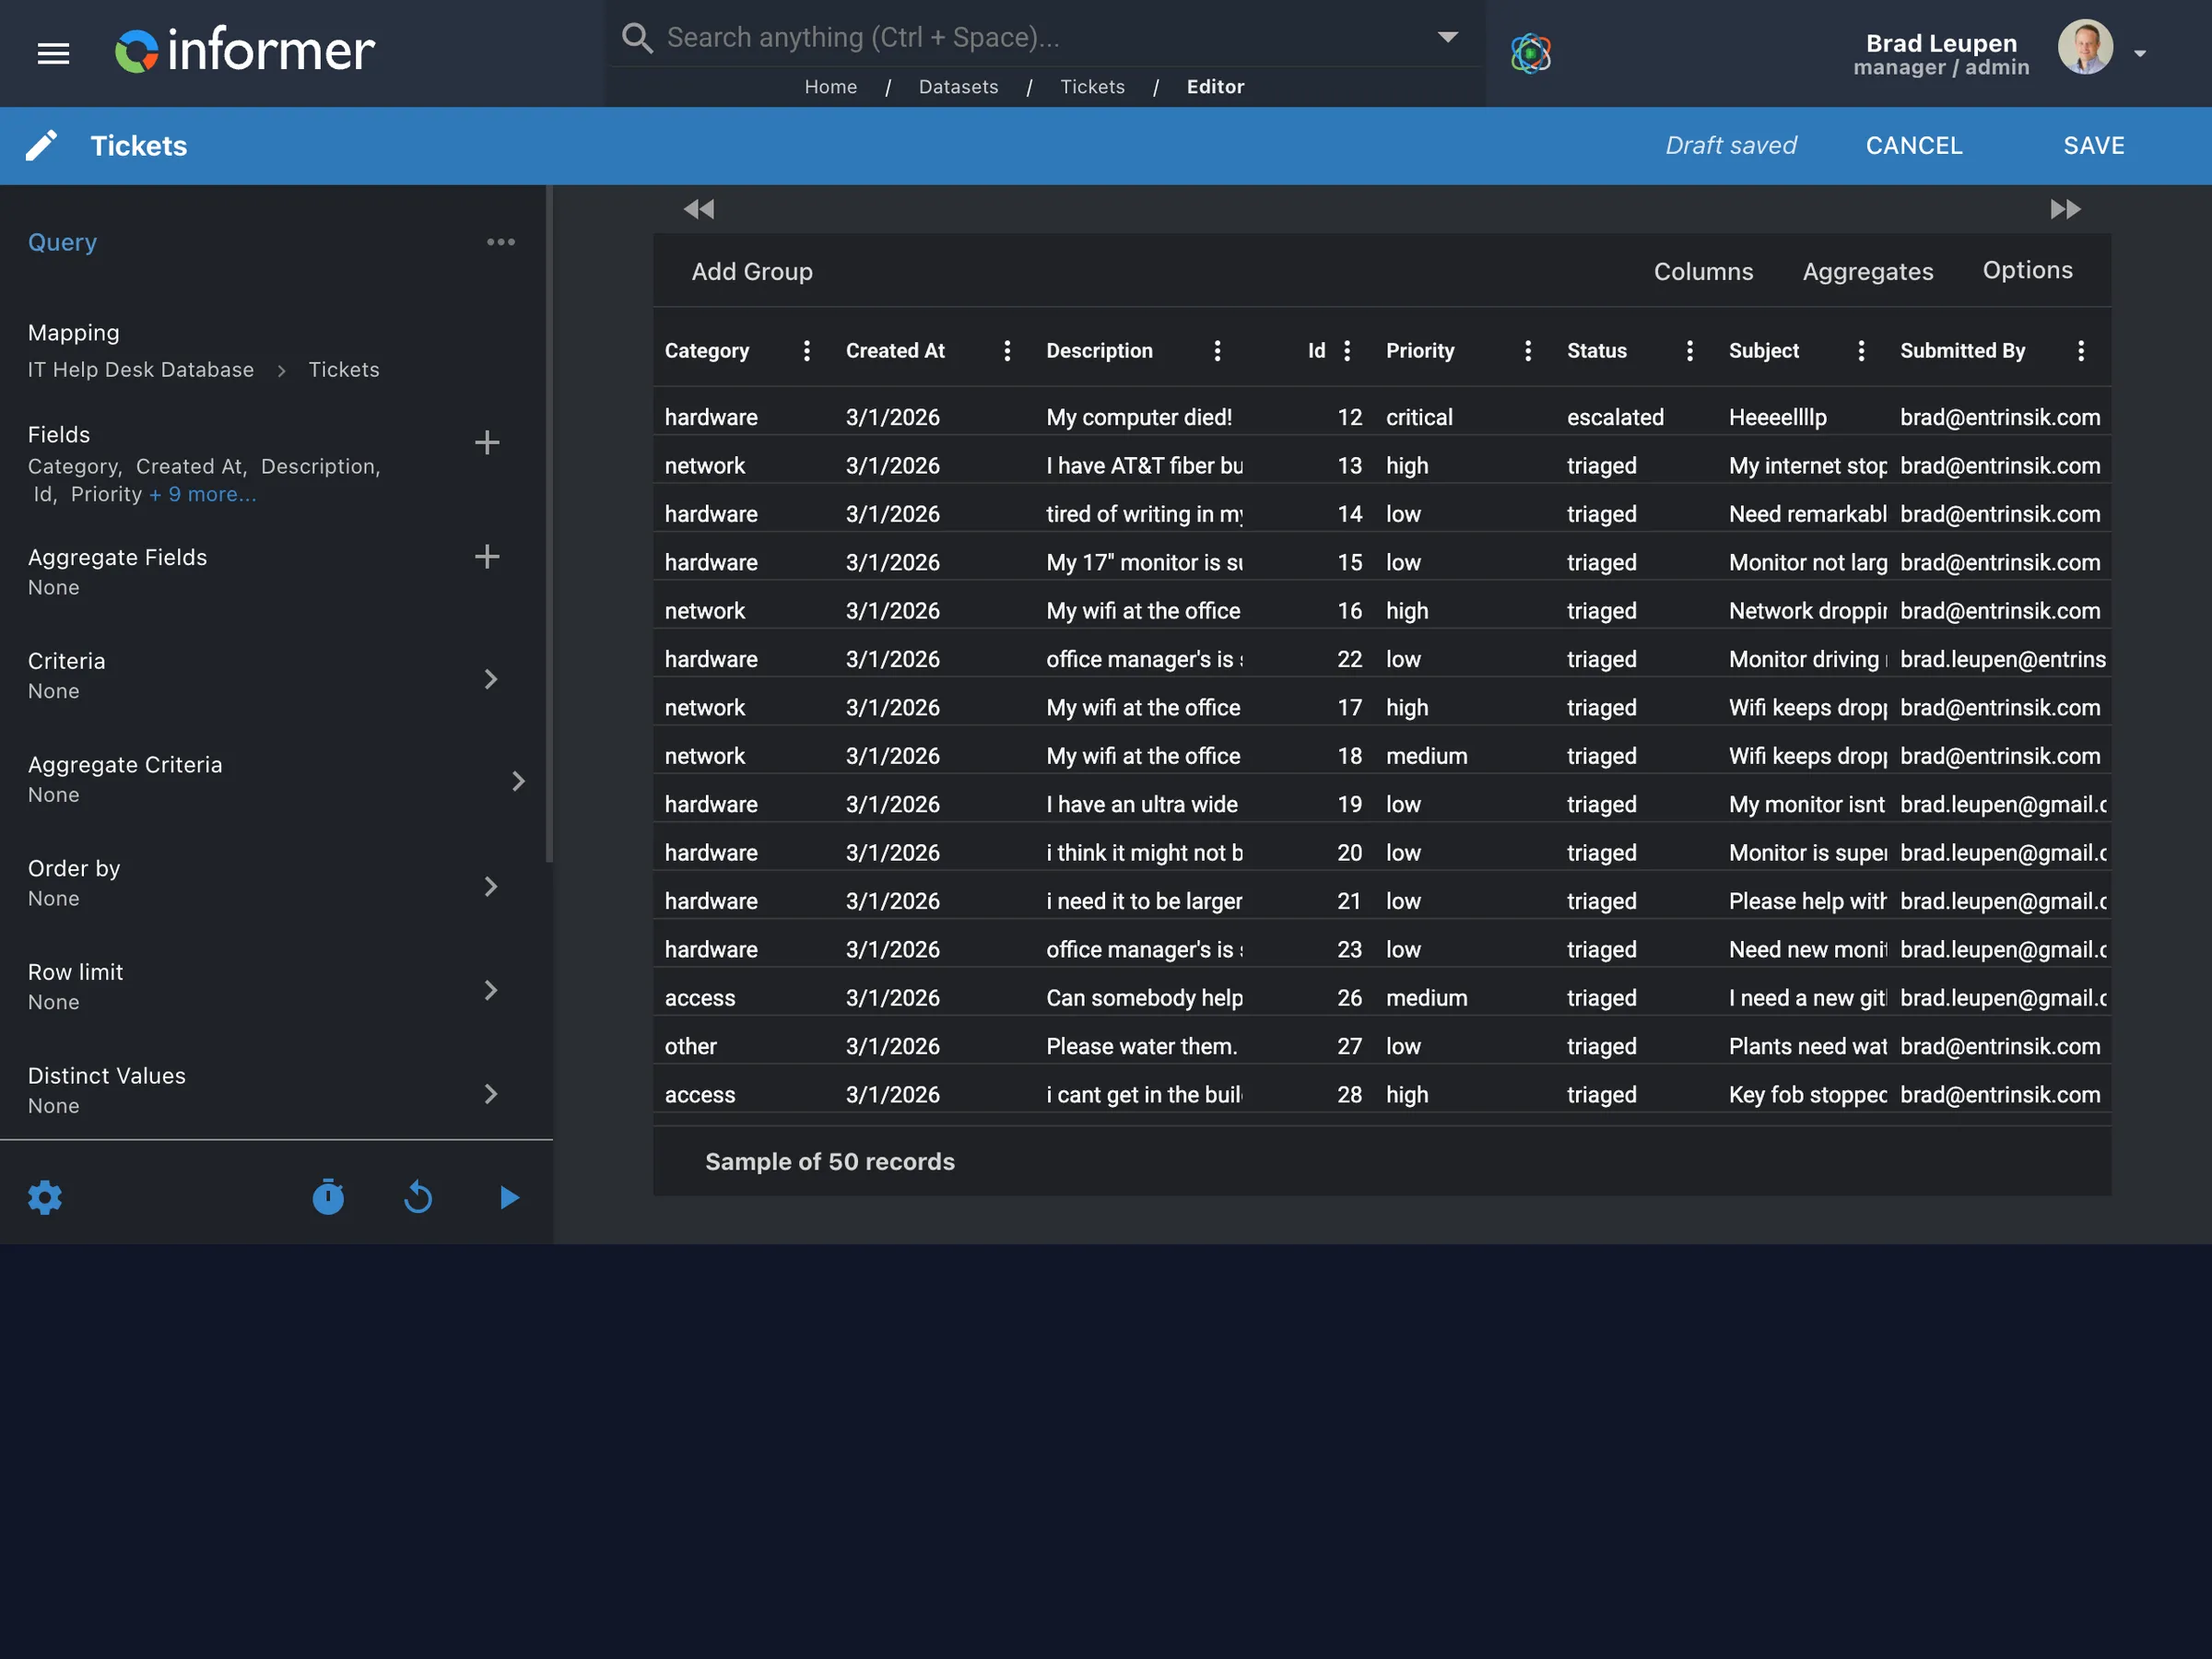2212x1659 pixels.
Task: Advance results with the double-right arrows icon
Action: coord(2065,208)
